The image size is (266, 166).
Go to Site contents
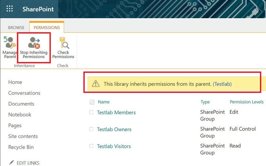point(23,136)
